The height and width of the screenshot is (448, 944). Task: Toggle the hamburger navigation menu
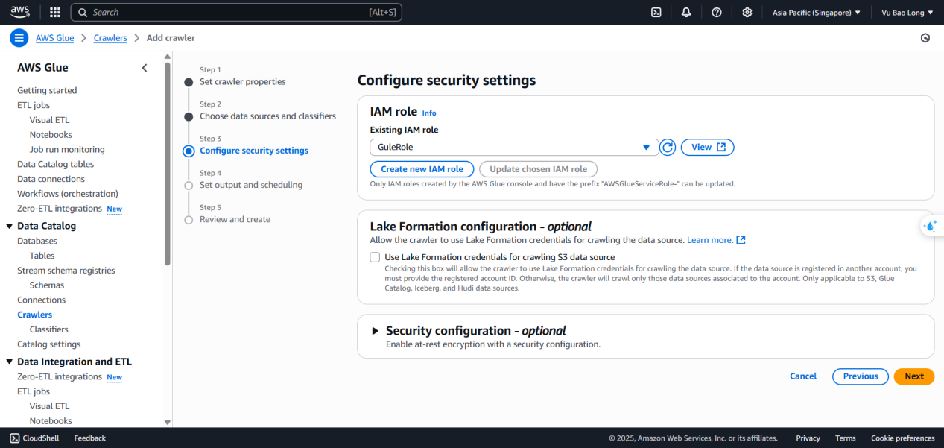click(x=19, y=38)
